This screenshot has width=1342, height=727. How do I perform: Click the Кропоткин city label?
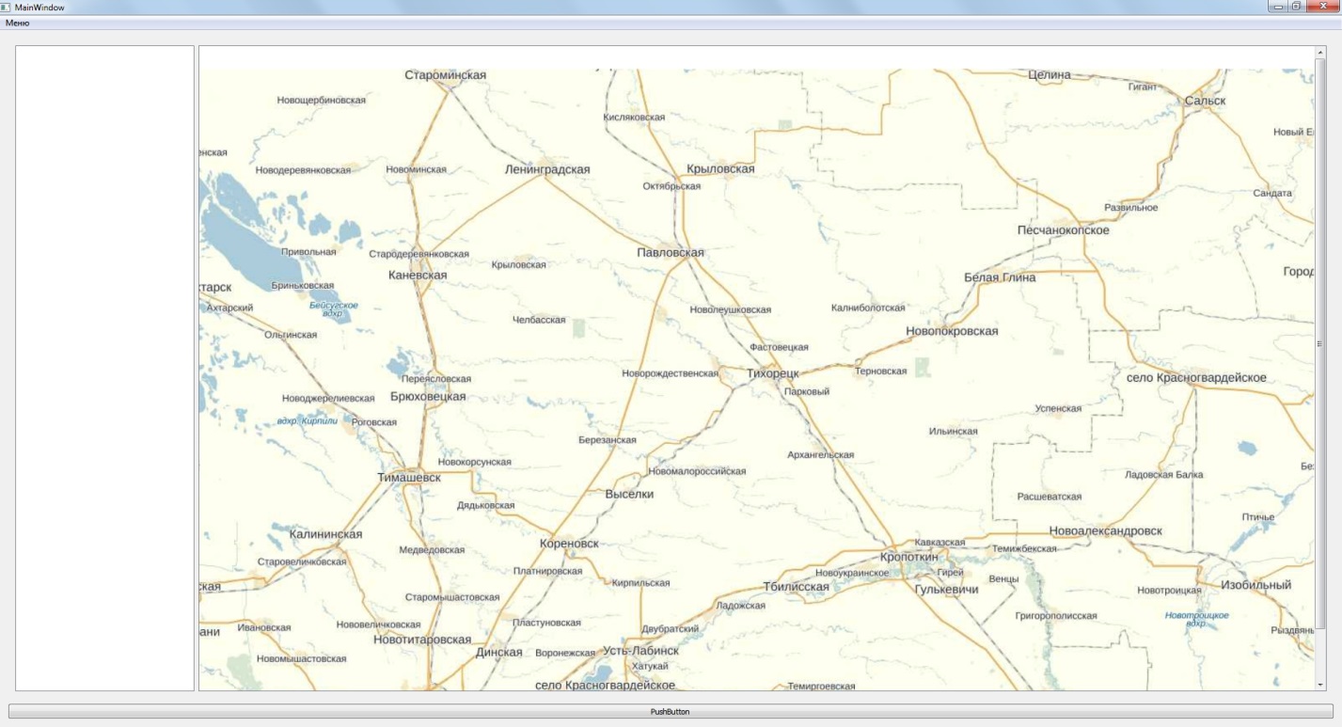coord(909,557)
